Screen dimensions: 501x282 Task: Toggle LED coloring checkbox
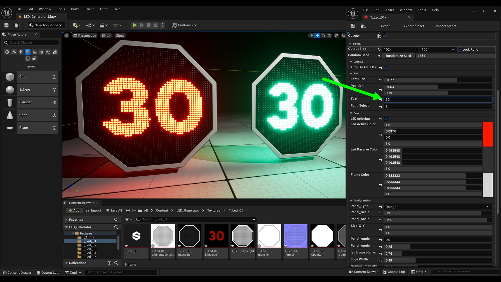click(x=386, y=119)
